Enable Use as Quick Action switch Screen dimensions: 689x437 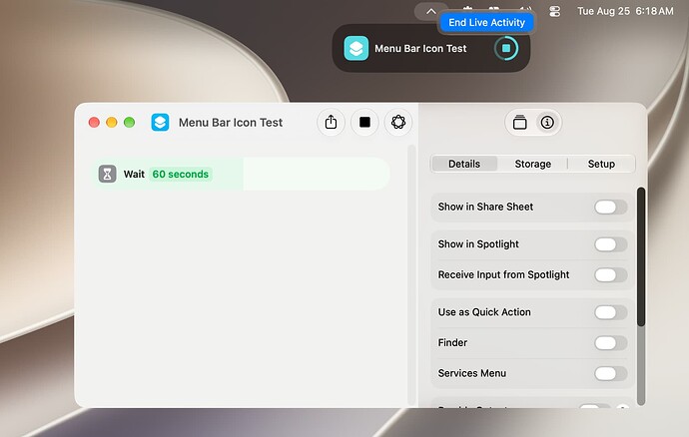[x=610, y=312]
